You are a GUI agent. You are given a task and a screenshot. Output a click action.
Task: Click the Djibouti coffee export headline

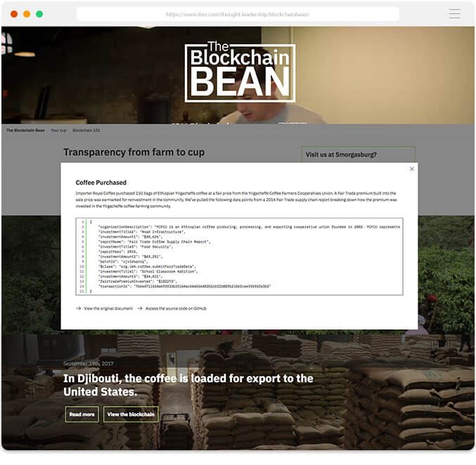tap(188, 385)
